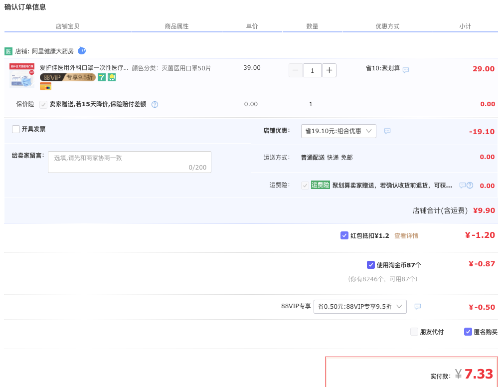
Task: Click the help question mark in 运费险 row
Action: point(470,186)
